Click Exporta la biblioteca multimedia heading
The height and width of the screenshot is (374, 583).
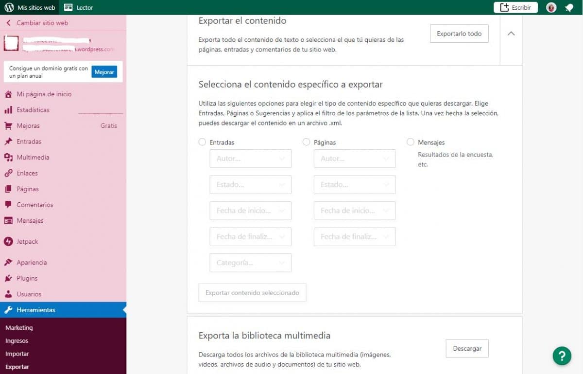coord(264,336)
